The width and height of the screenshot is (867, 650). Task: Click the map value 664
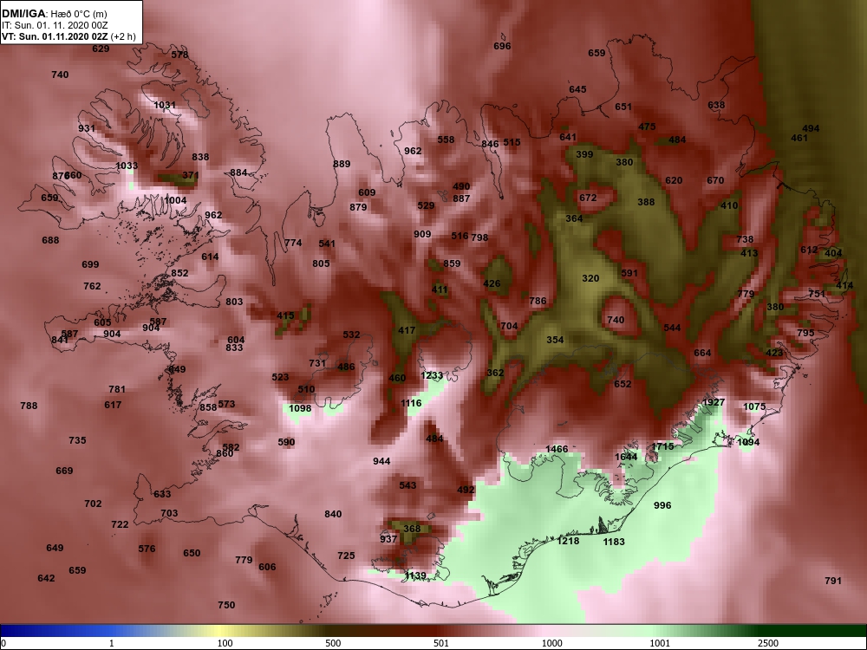click(x=703, y=353)
